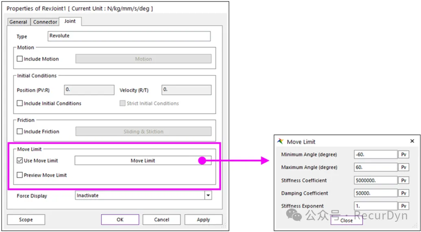Open the Move Limit settings button
Image resolution: width=421 pixels, height=232 pixels.
pos(143,161)
